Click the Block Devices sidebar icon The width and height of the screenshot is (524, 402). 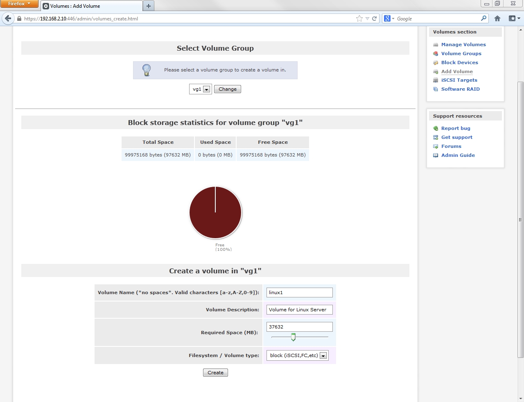coord(436,63)
